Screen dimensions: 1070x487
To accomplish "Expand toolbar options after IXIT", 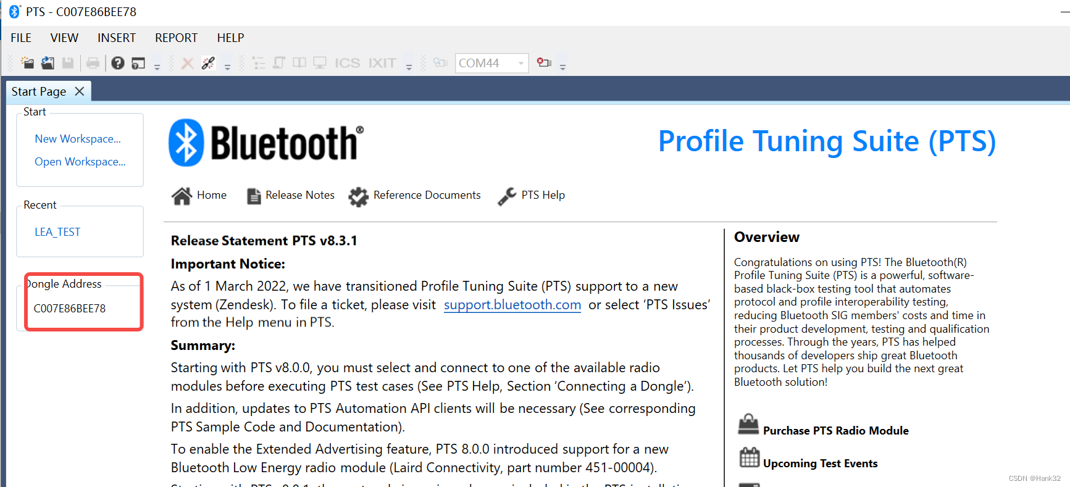I will [x=409, y=67].
